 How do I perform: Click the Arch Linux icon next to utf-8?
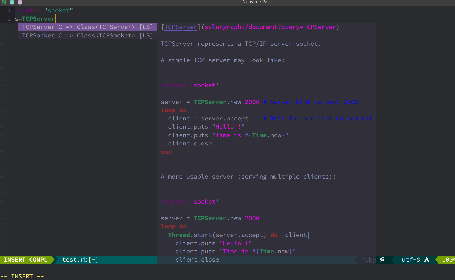pyautogui.click(x=427, y=260)
